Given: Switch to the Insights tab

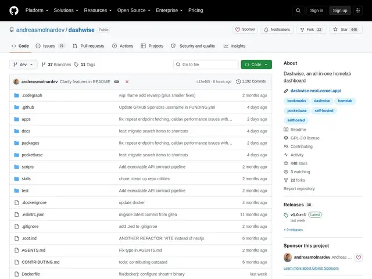Looking at the screenshot, I should (x=235, y=46).
